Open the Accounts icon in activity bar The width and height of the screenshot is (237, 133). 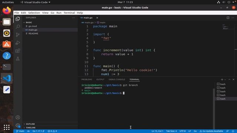click(x=18, y=117)
